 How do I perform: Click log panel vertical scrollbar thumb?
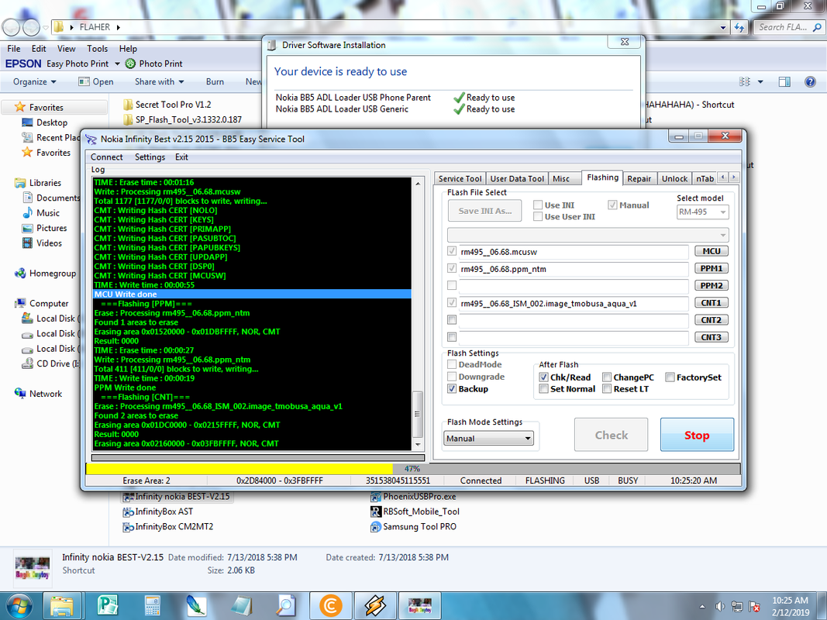pyautogui.click(x=417, y=414)
